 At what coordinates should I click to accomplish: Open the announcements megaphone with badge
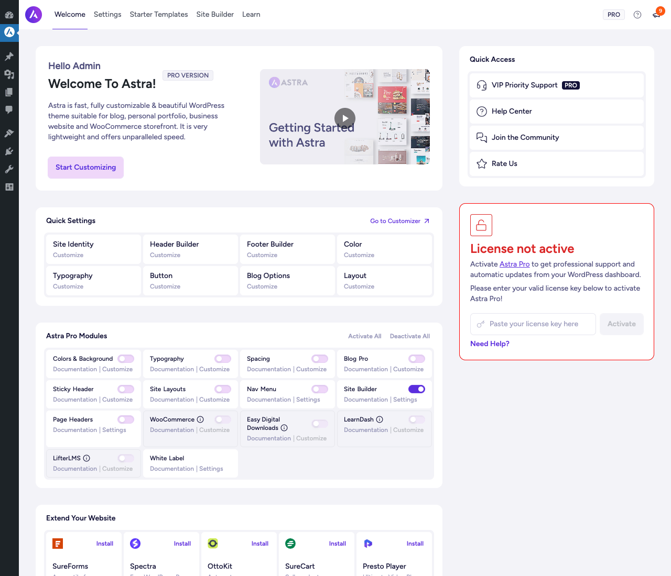coord(657,14)
